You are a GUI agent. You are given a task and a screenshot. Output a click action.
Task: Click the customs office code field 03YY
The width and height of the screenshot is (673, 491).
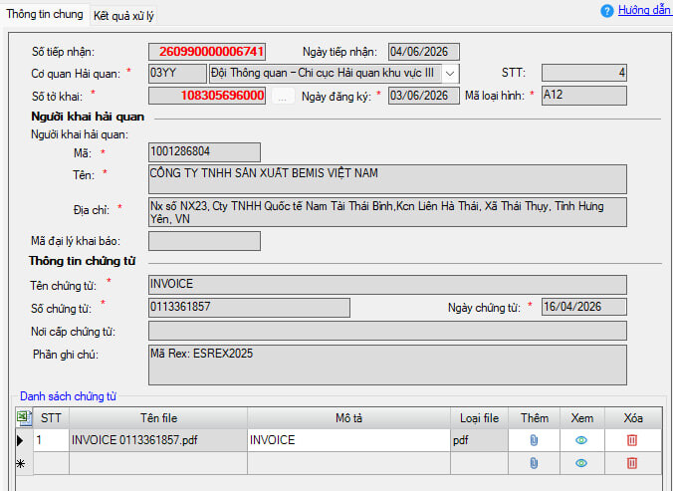tap(177, 74)
